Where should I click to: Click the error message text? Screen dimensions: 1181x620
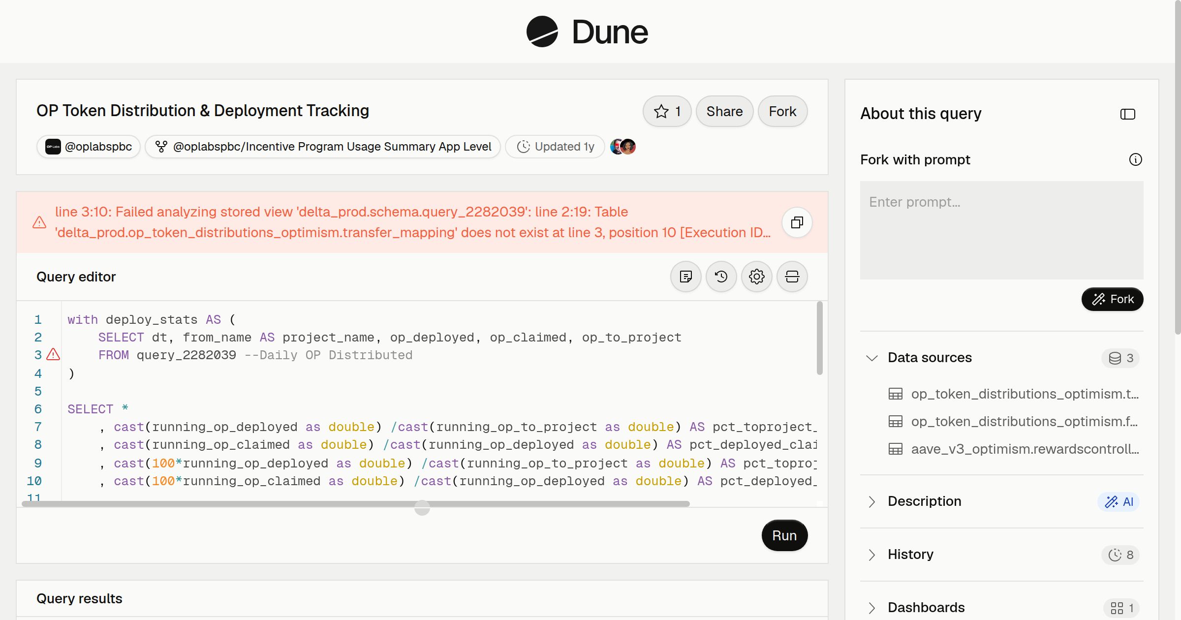(412, 222)
